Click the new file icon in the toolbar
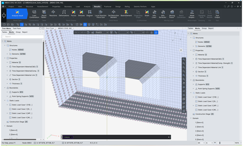Screen dimensions: 243x146 (4, 25)
